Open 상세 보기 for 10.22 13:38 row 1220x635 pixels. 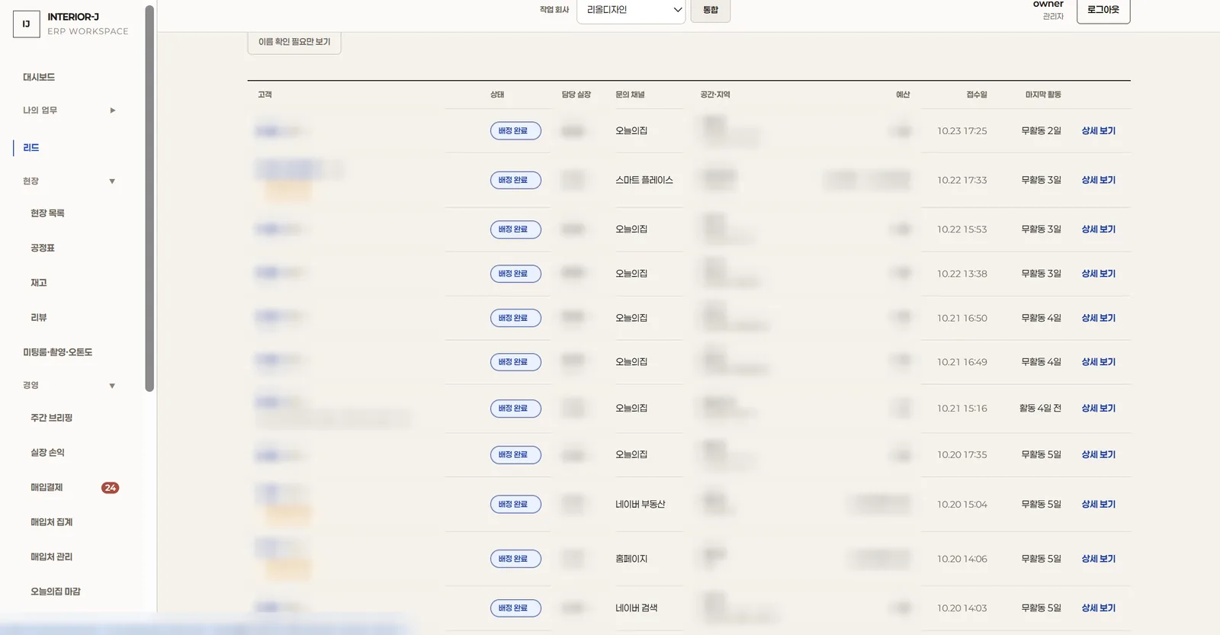pos(1099,274)
